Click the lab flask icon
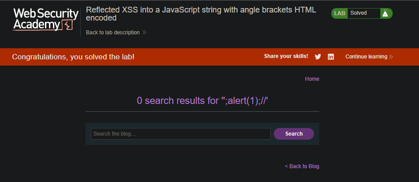Viewport: 419px width, 182px height. tap(385, 13)
